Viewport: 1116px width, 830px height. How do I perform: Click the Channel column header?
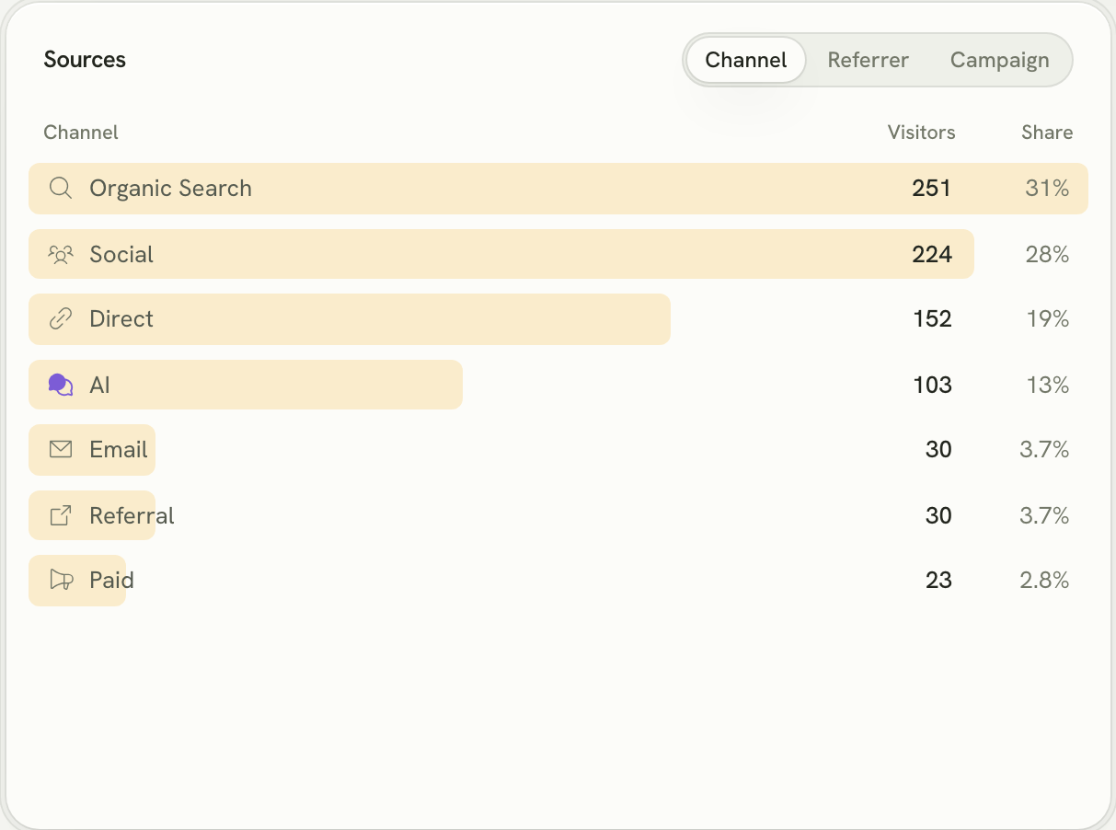(x=81, y=133)
